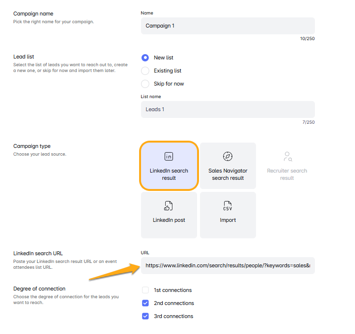Screen dimensions: 355x334
Task: Pick the LinkedIn post campaign label
Action: pyautogui.click(x=169, y=220)
